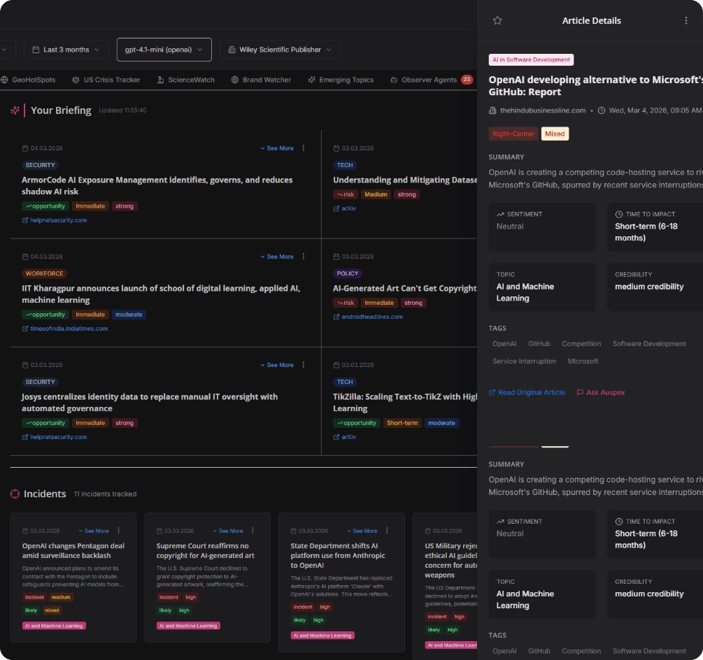Click the GitHub tag in upper TAGS list

click(x=539, y=344)
